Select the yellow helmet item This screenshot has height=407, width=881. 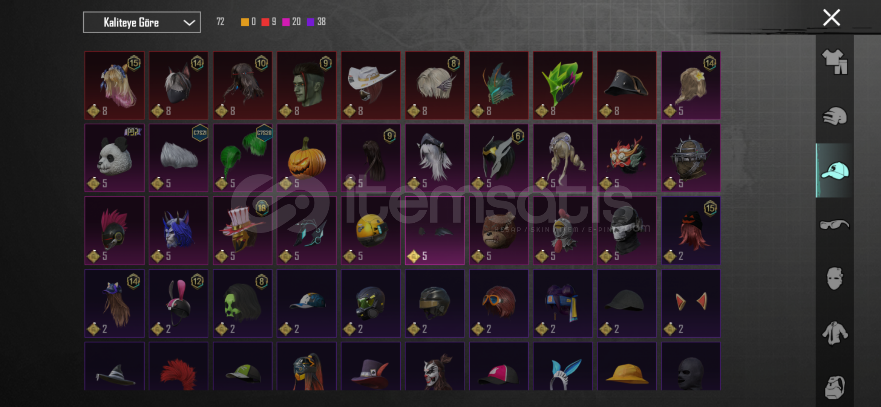[x=371, y=231]
